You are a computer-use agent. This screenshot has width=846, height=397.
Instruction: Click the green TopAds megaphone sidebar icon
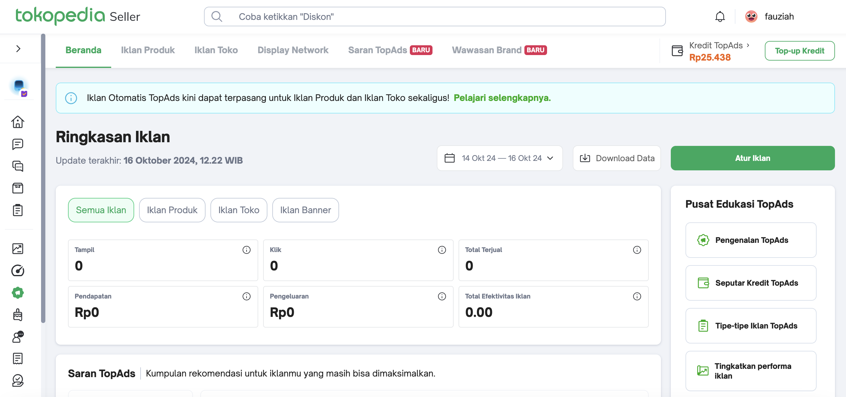pyautogui.click(x=18, y=292)
